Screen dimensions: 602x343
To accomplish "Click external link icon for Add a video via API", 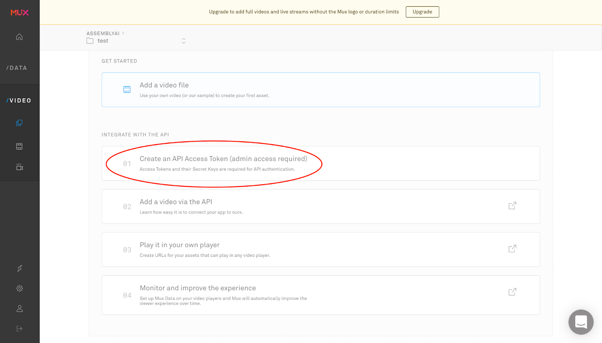I will click(x=512, y=206).
